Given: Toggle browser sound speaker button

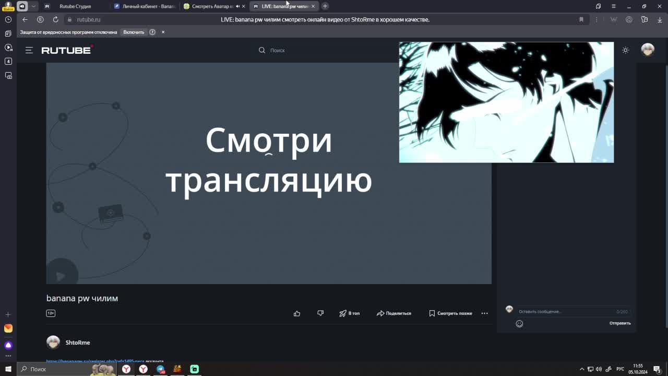Looking at the screenshot, I should point(22,6).
